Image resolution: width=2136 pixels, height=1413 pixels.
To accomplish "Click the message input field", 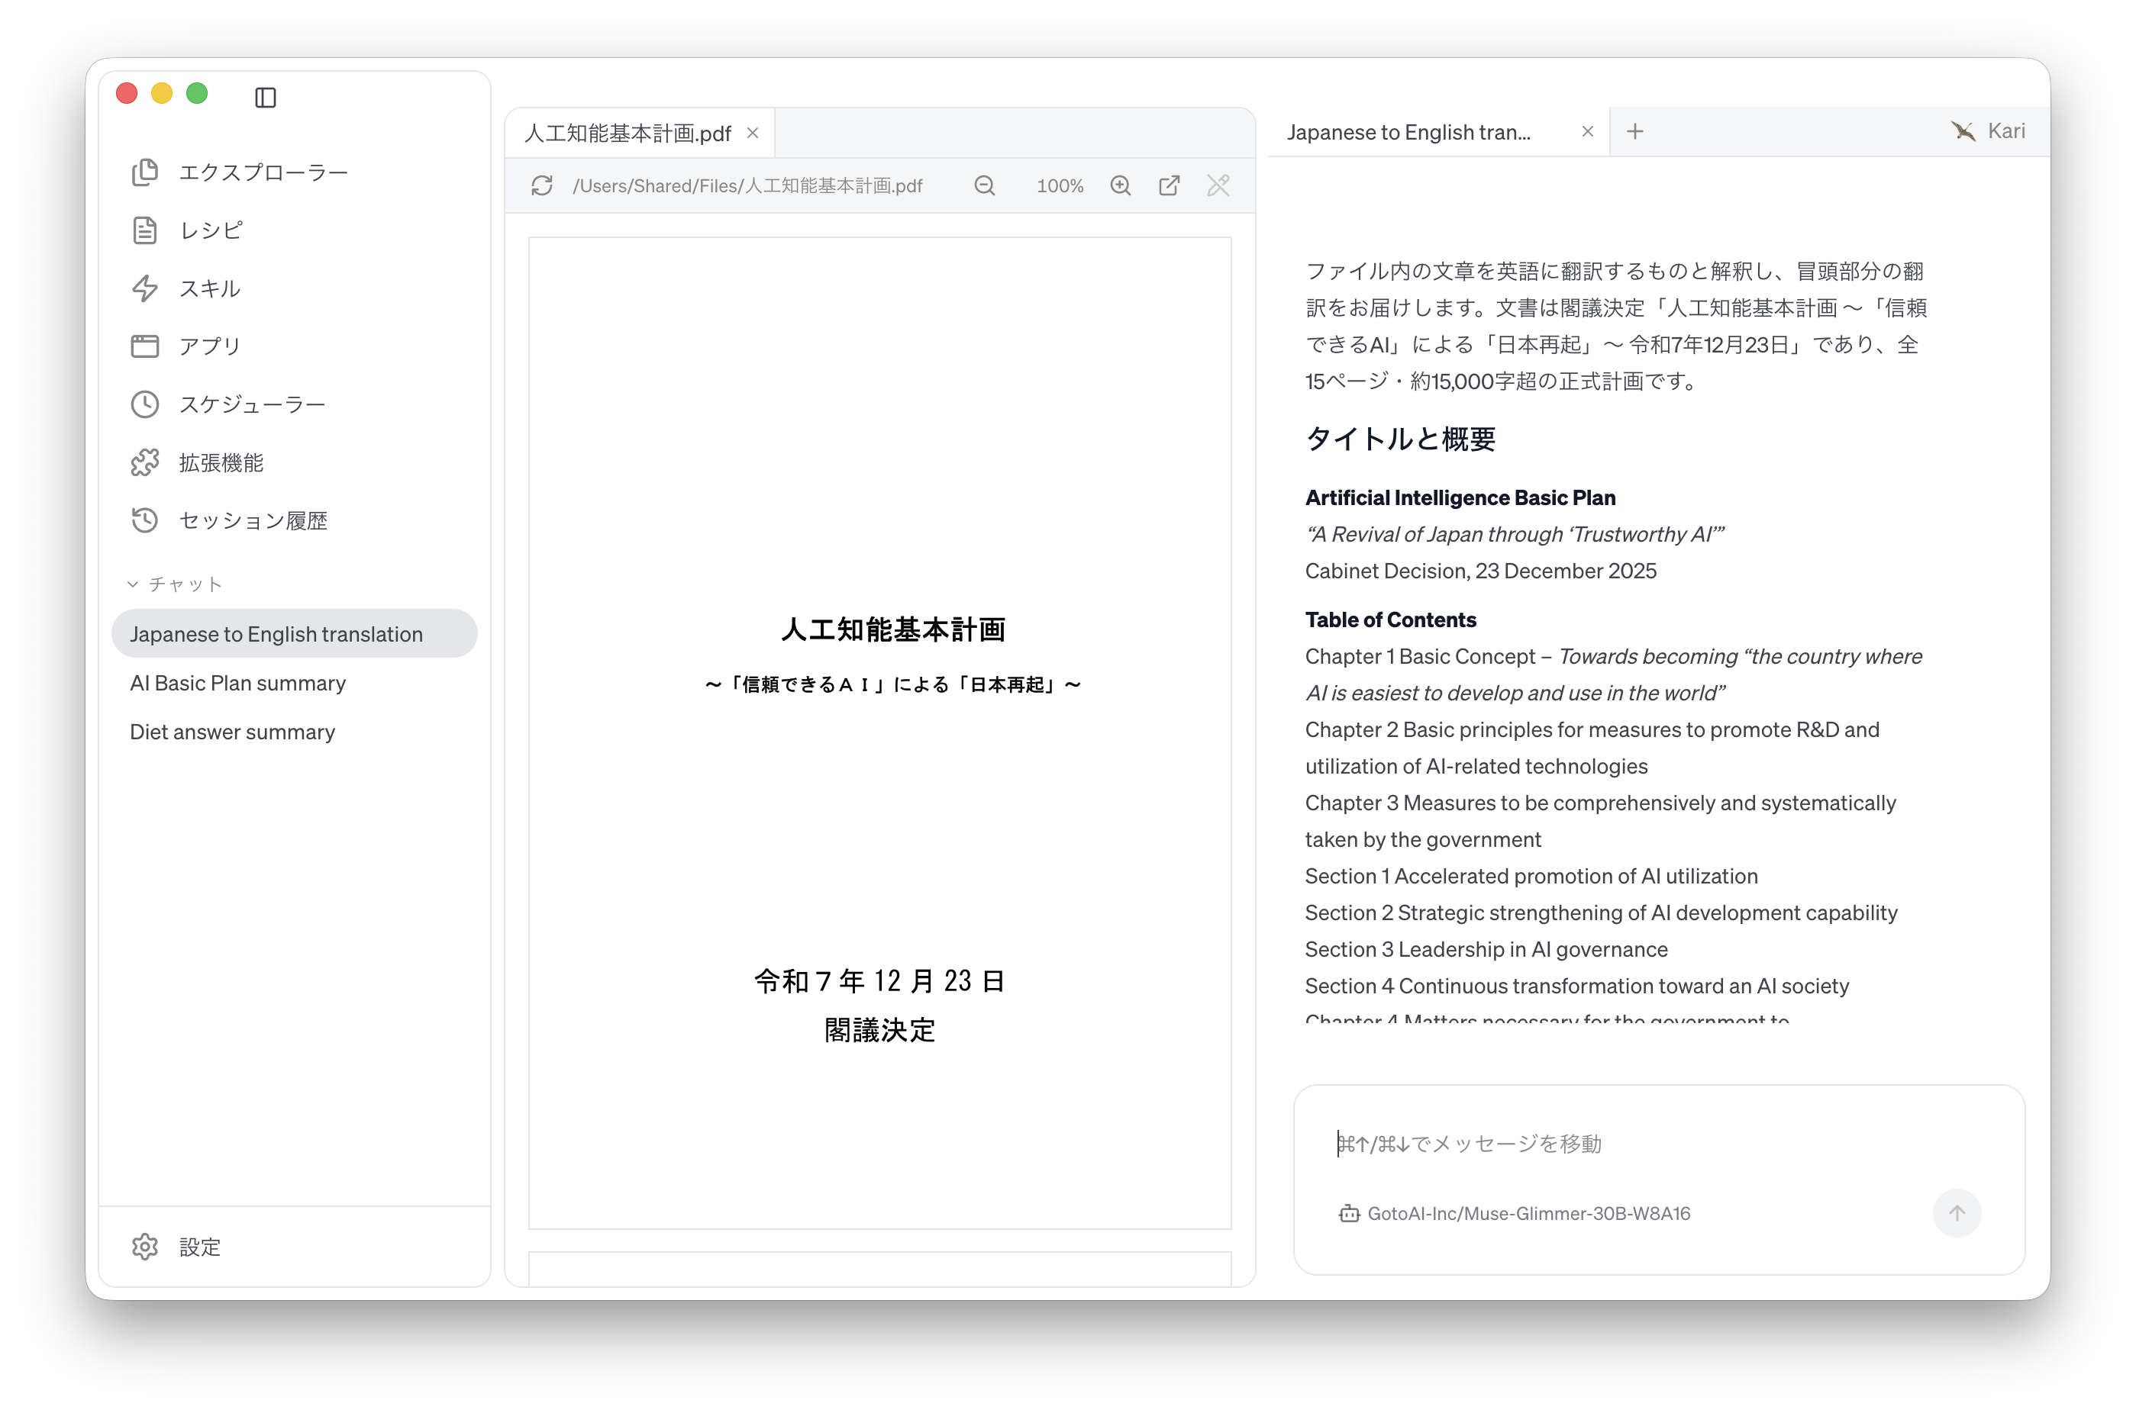I will (x=1657, y=1144).
